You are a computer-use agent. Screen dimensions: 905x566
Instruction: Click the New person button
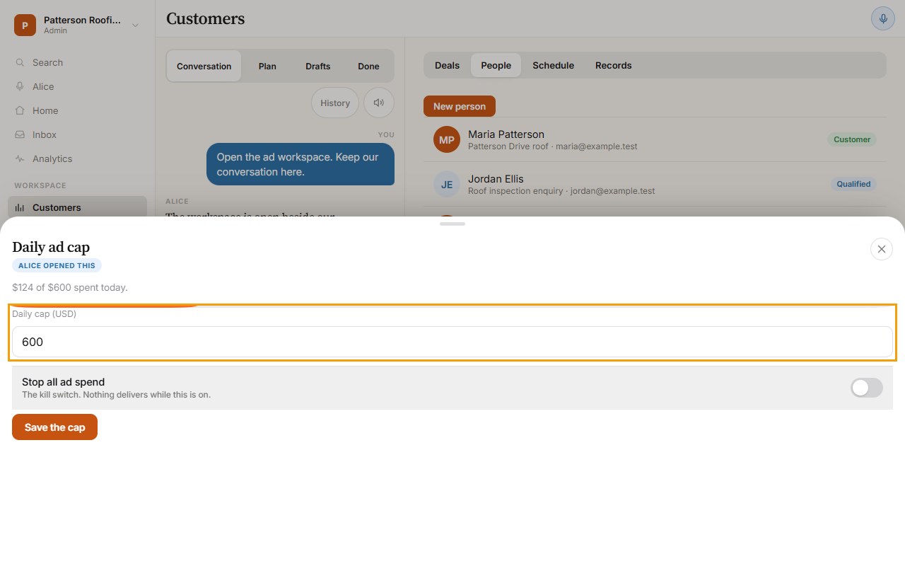[x=460, y=106]
